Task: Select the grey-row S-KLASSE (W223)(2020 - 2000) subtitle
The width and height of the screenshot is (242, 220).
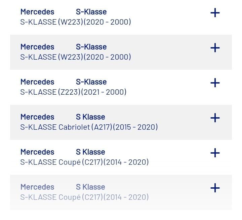Action: [76, 57]
